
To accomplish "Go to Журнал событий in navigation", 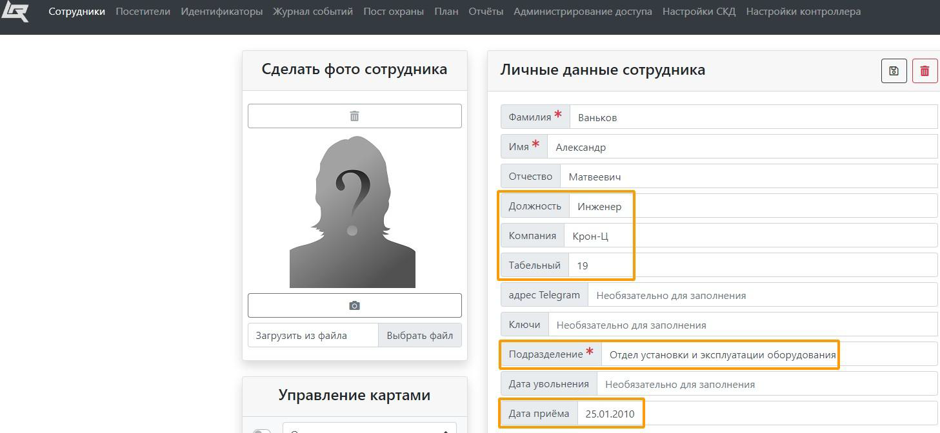I will coord(313,12).
